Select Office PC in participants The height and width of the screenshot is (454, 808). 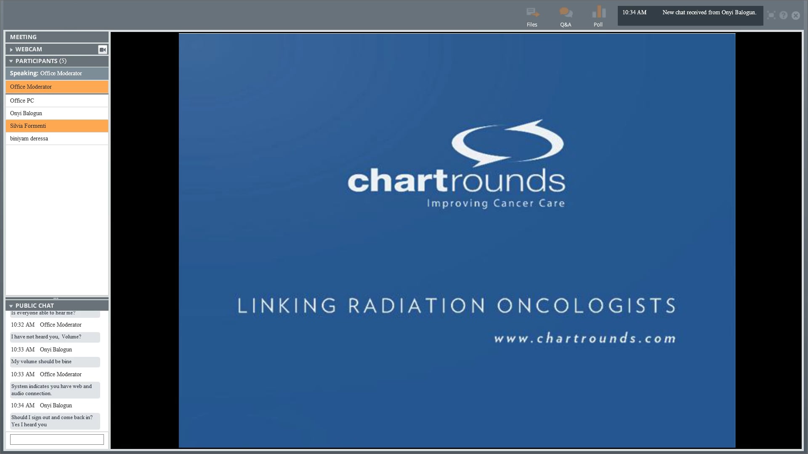pos(22,100)
